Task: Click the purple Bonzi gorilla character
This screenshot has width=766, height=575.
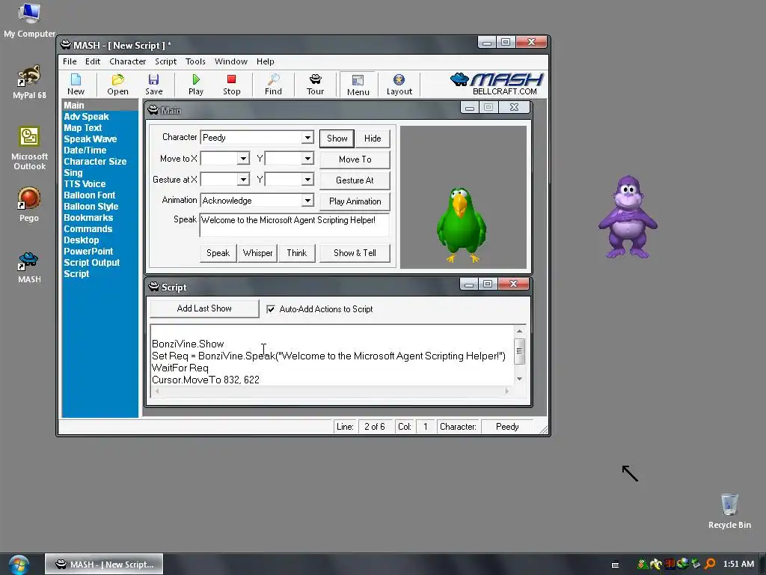Action: [628, 217]
